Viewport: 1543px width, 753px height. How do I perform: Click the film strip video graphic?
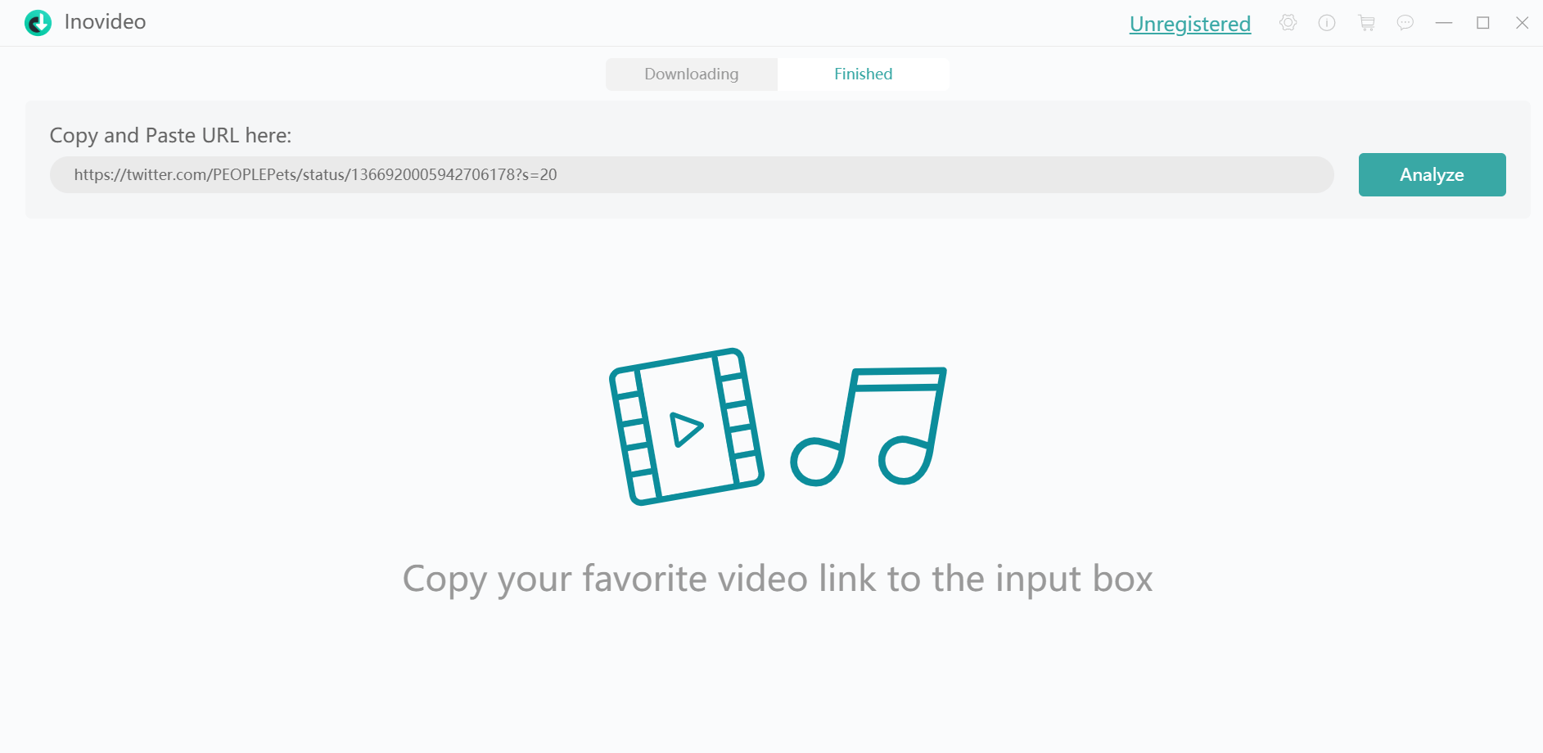(x=687, y=426)
